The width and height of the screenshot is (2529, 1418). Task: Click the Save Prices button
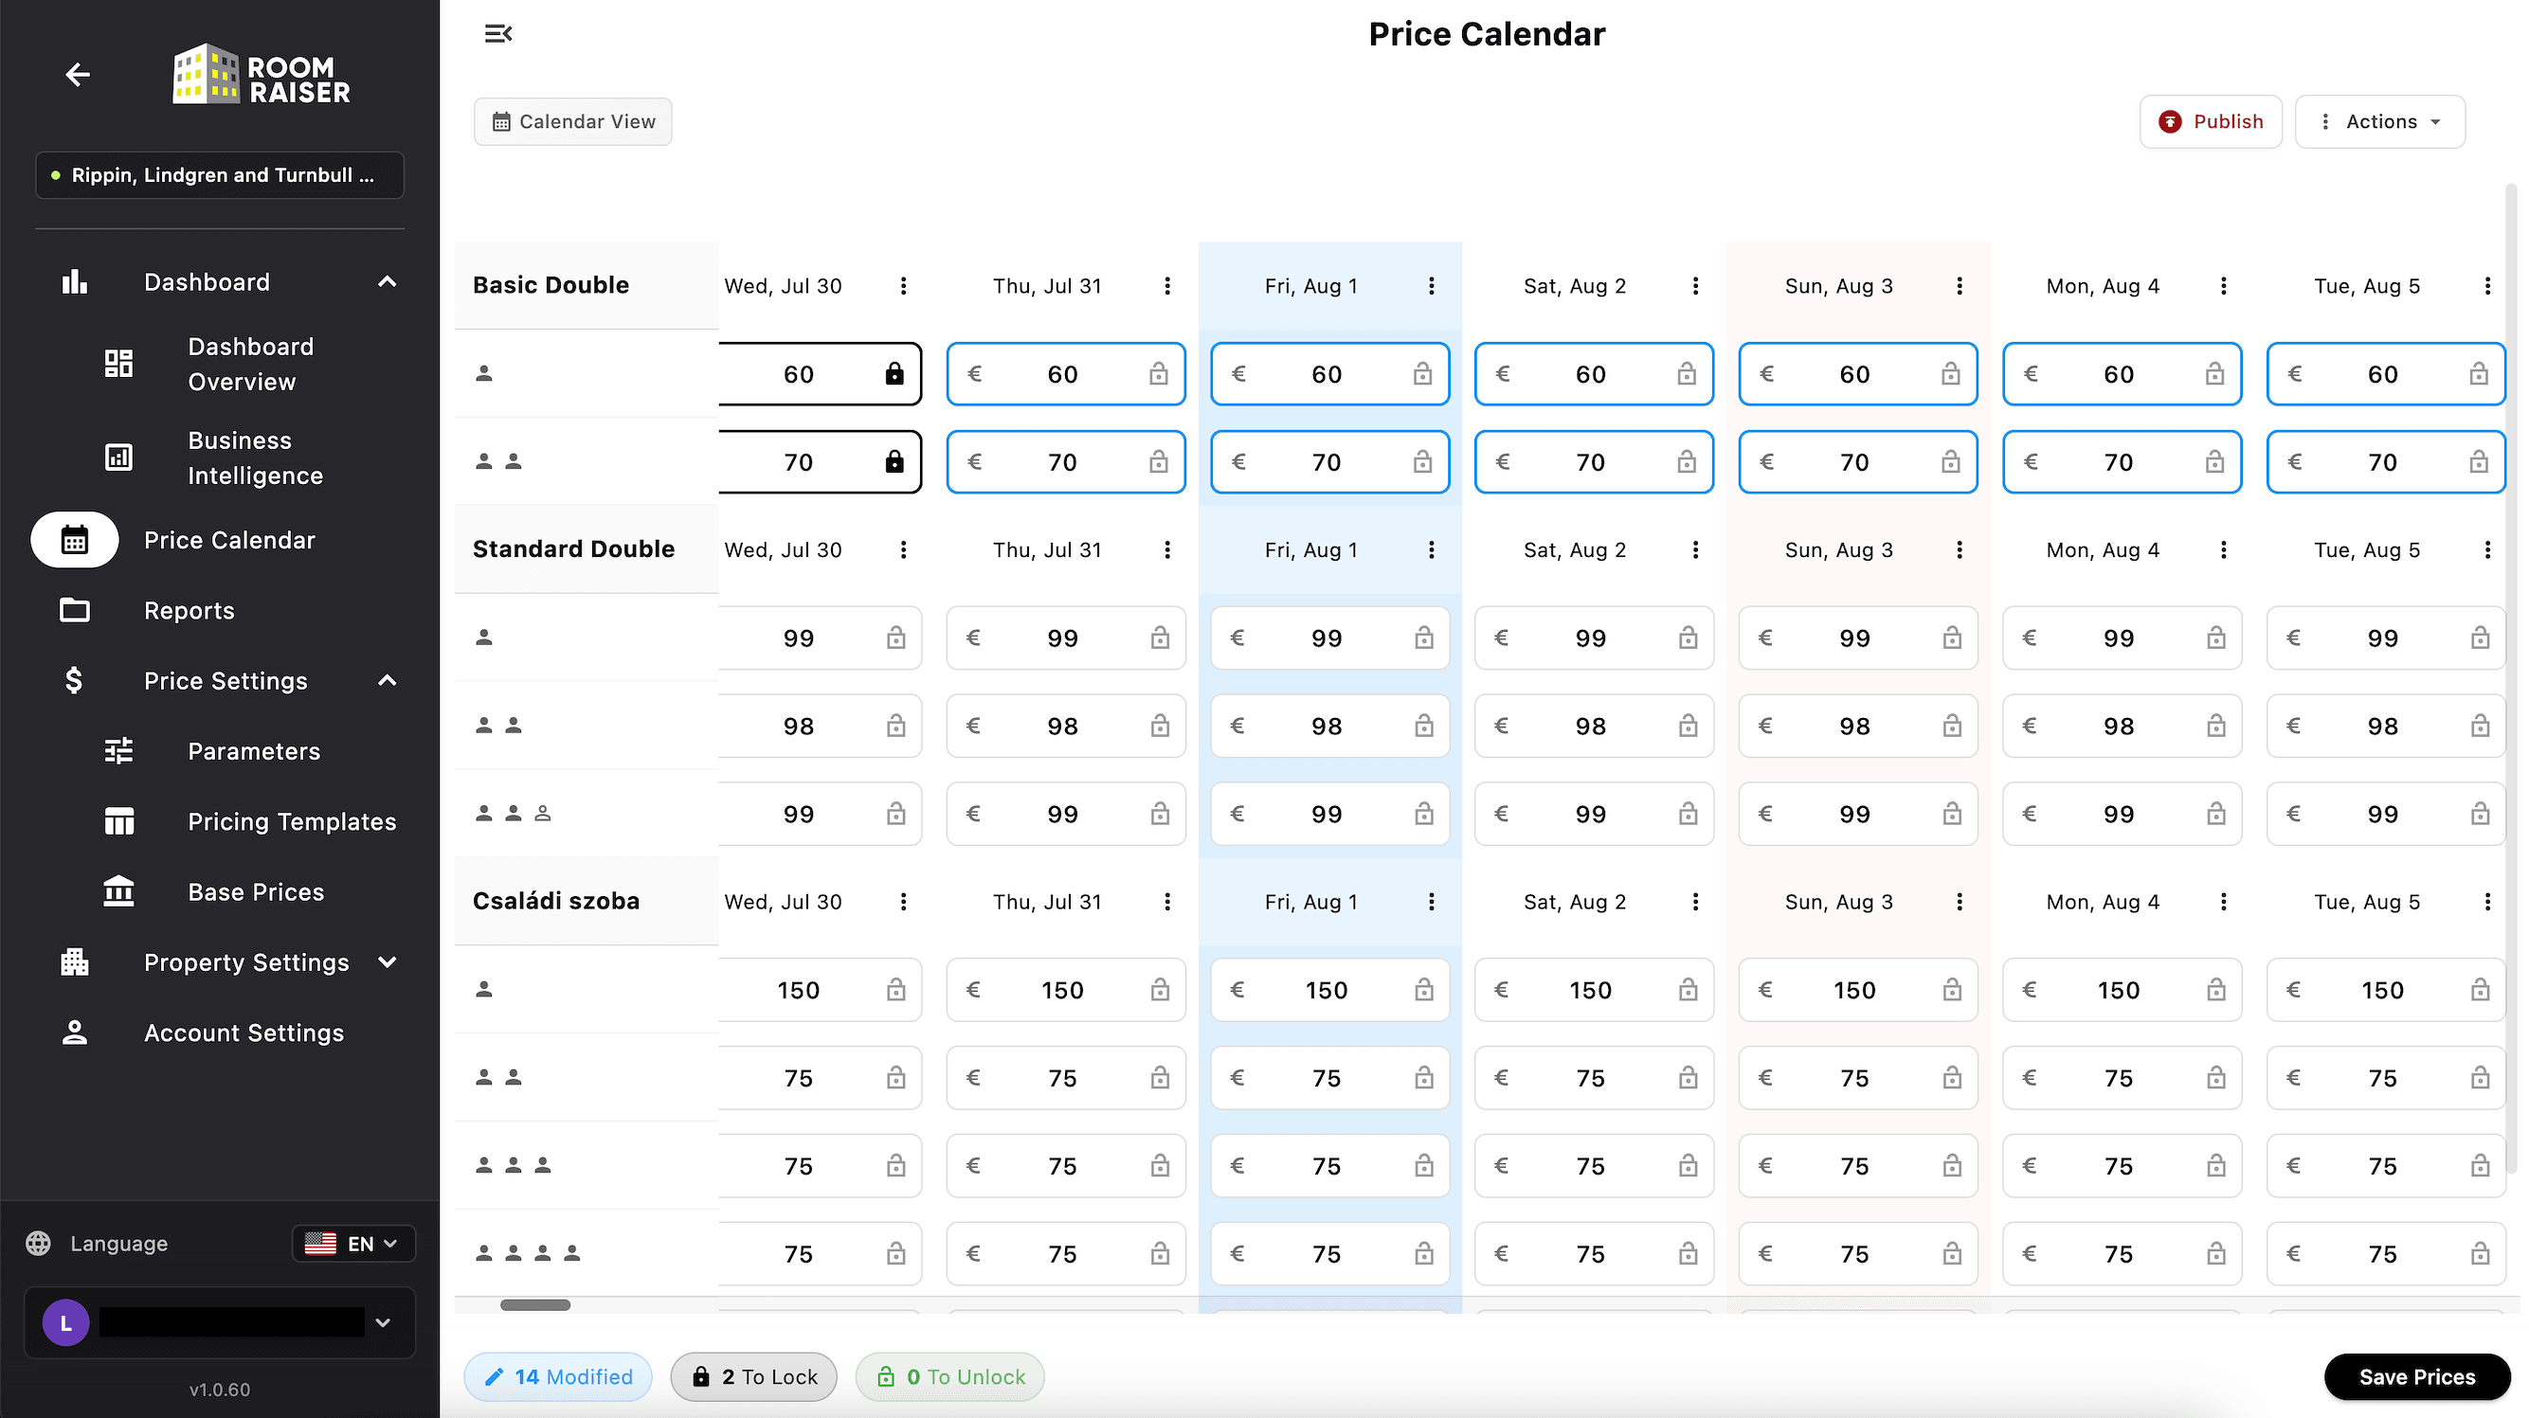coord(2416,1376)
